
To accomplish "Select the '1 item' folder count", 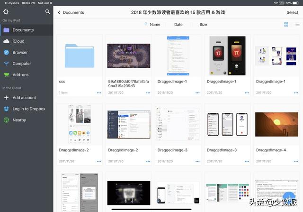I will tap(63, 93).
